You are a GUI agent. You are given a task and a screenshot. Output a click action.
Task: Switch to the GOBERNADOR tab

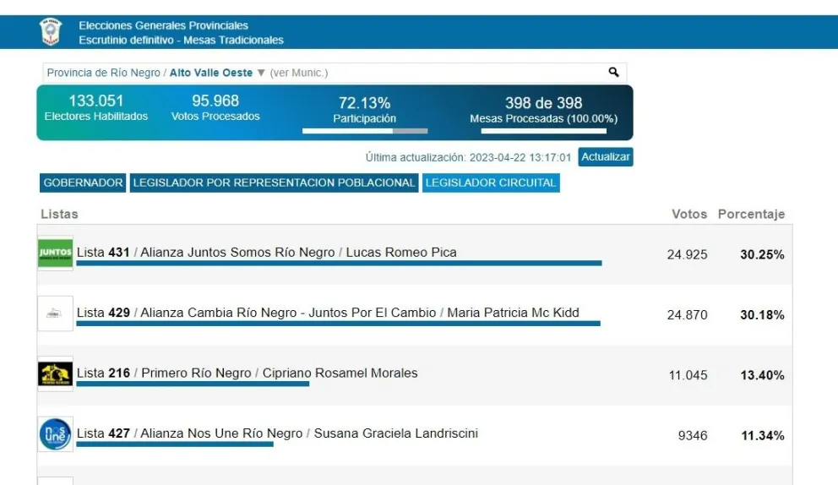click(x=83, y=183)
